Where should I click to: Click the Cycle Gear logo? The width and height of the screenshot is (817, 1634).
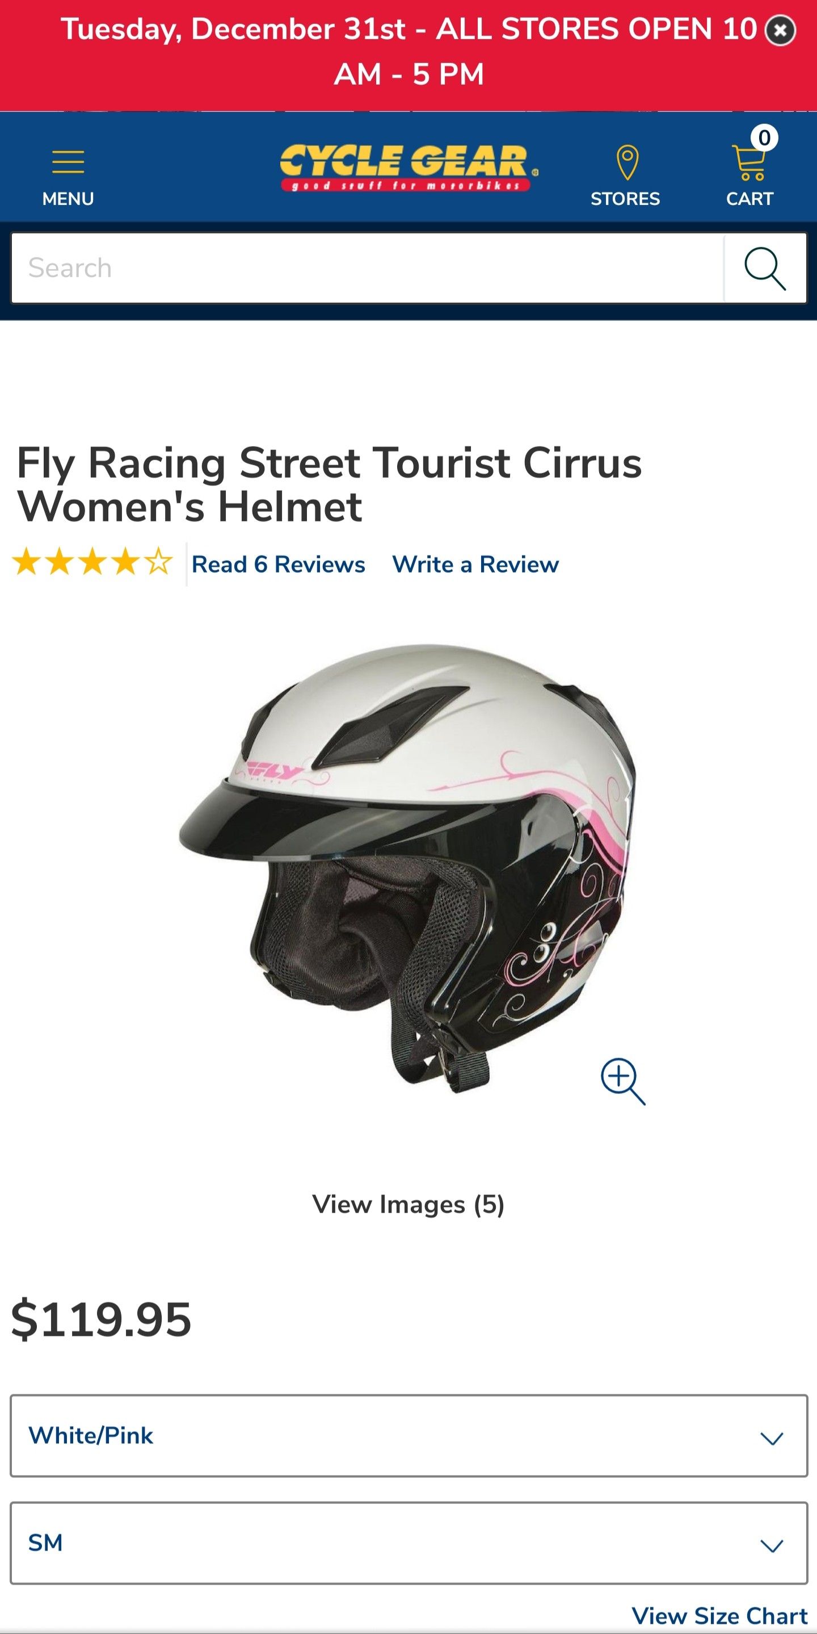pos(409,168)
